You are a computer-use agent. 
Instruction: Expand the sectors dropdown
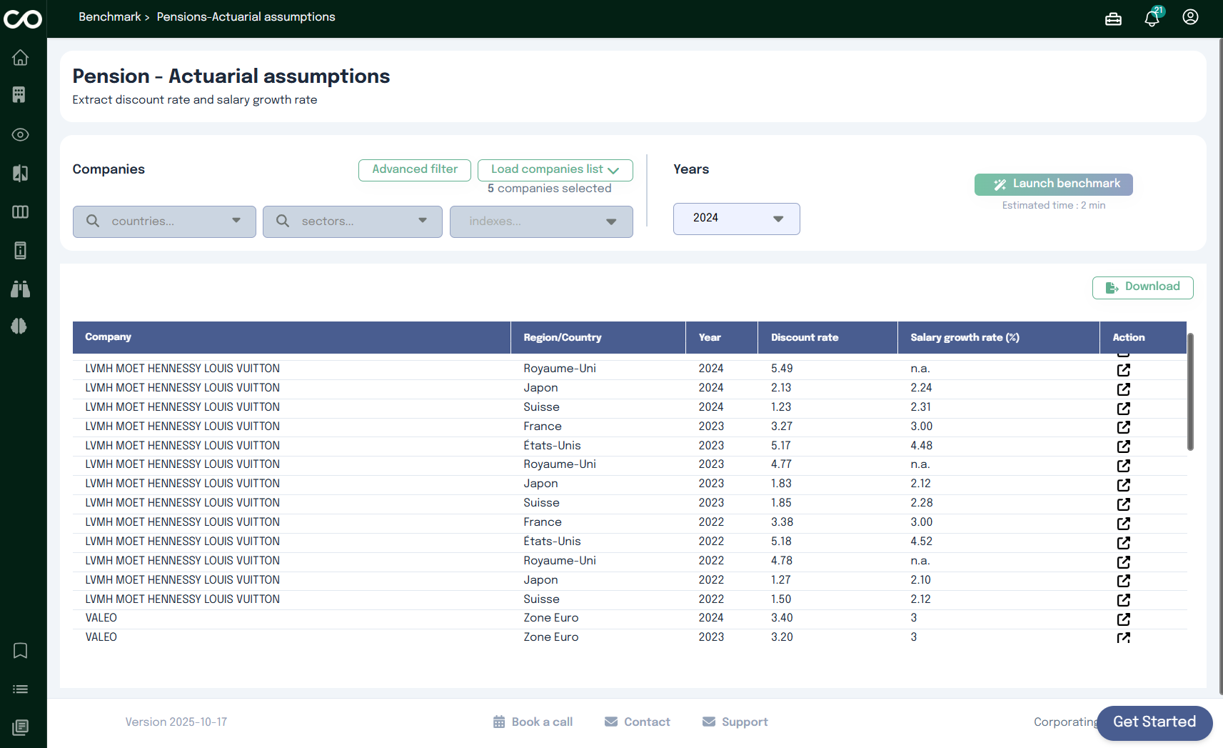(x=352, y=221)
